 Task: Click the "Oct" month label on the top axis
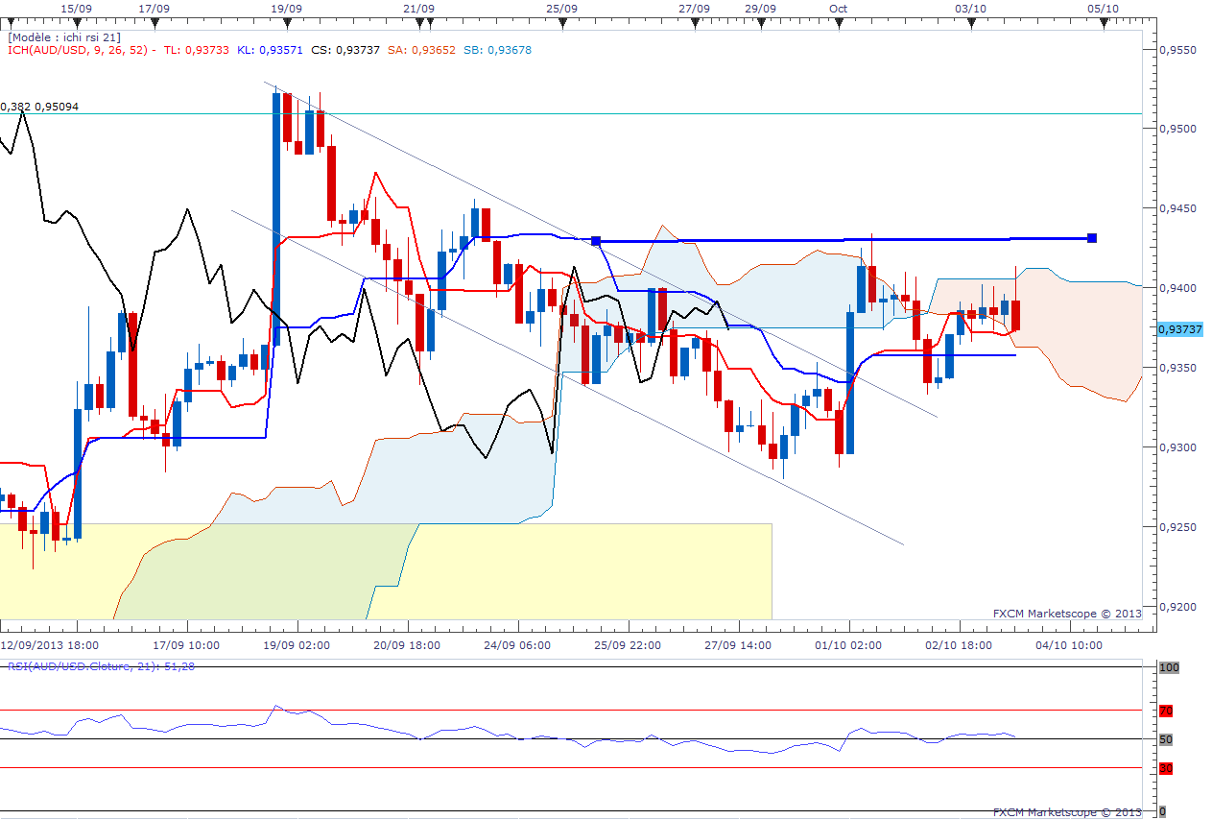tap(839, 8)
